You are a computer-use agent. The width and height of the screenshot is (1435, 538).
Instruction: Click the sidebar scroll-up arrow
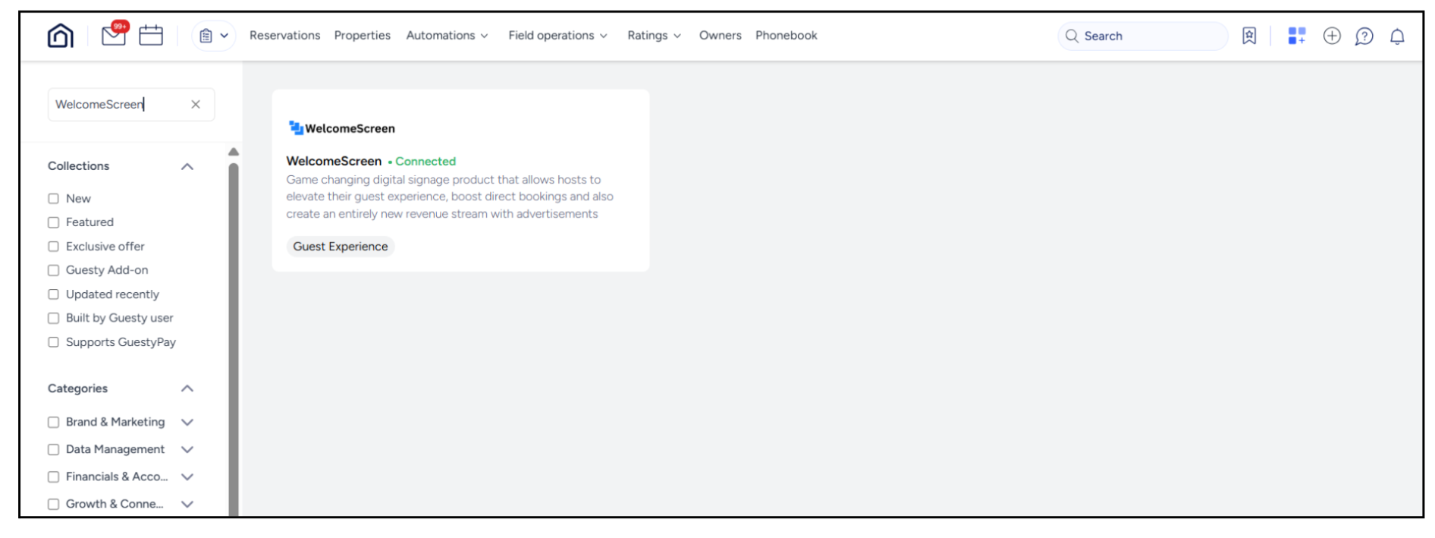click(234, 152)
